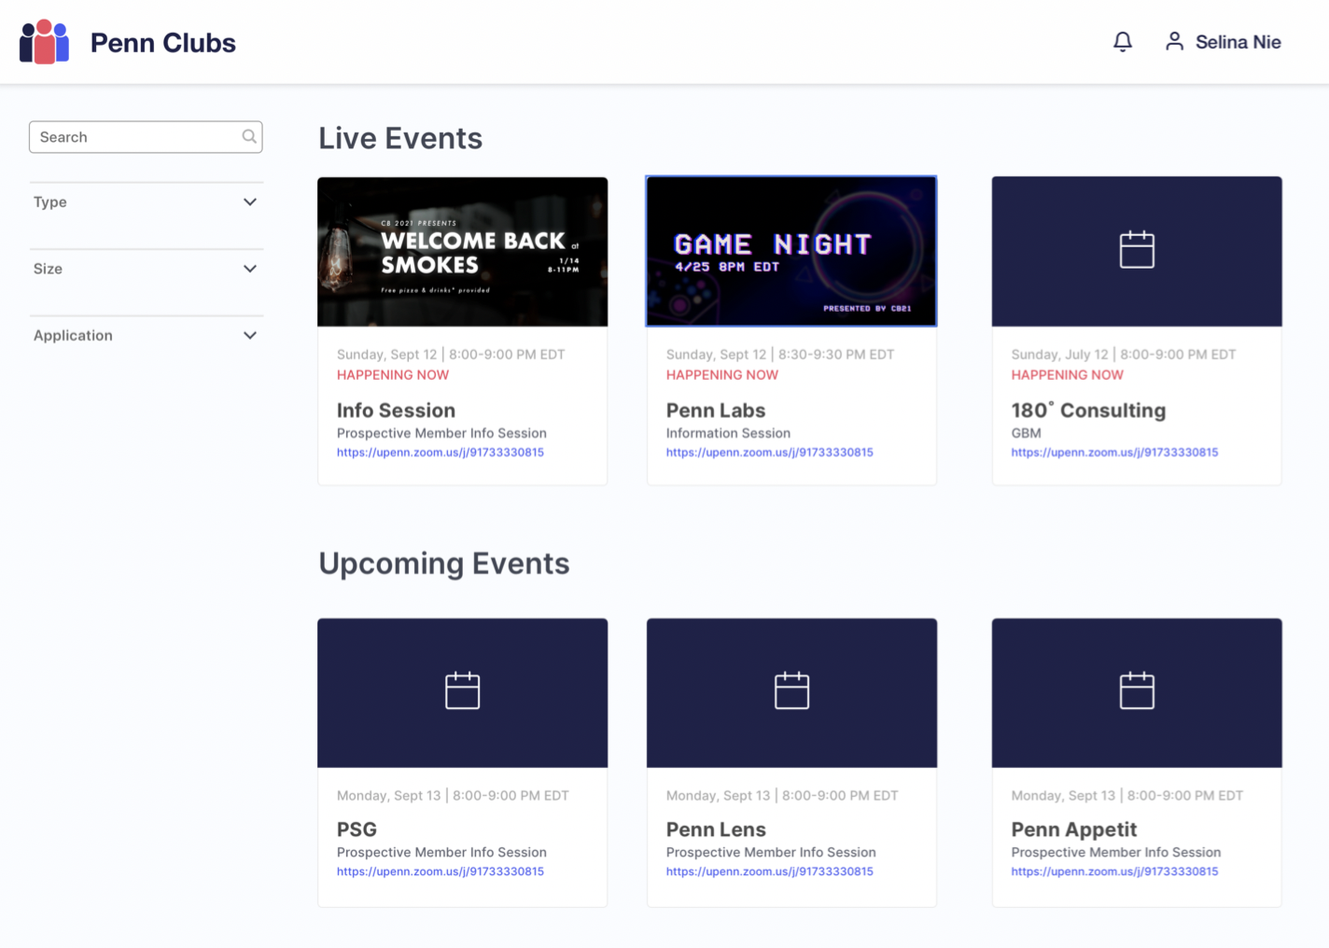
Task: Go to Penn Clubs home title
Action: (x=163, y=43)
